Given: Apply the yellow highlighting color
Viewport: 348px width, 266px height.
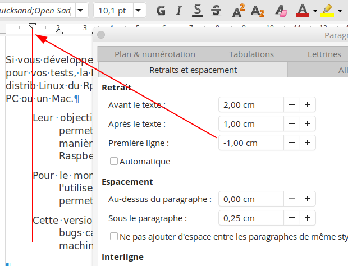Looking at the screenshot, I should click(x=327, y=10).
